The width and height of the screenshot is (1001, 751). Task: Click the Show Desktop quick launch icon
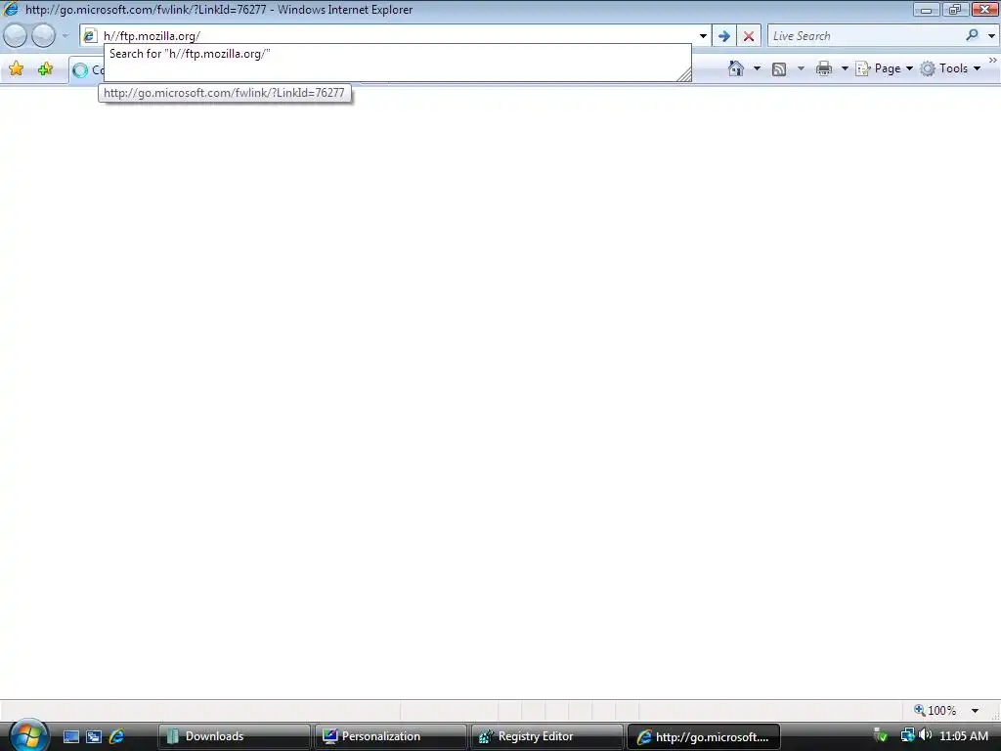[70, 736]
